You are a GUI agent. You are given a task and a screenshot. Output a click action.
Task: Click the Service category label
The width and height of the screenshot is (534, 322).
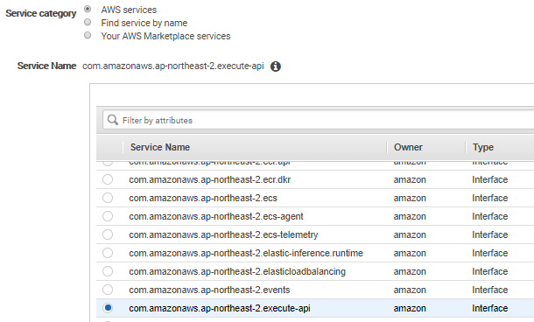(41, 14)
